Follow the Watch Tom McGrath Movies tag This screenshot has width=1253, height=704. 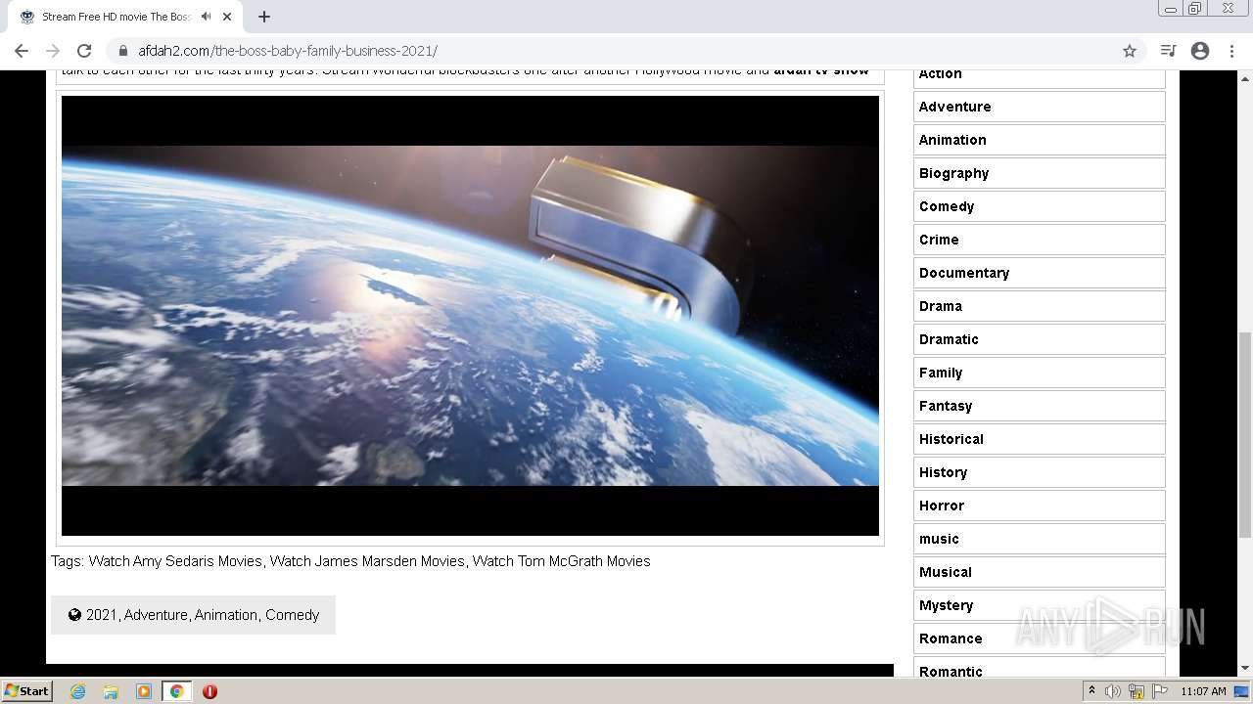click(561, 561)
